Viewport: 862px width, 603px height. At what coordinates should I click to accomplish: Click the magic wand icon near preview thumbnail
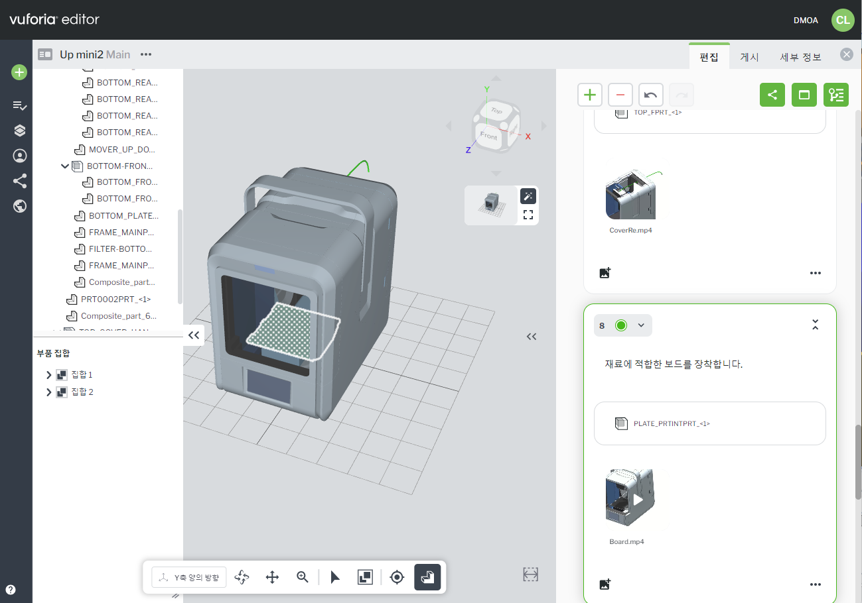click(x=528, y=196)
